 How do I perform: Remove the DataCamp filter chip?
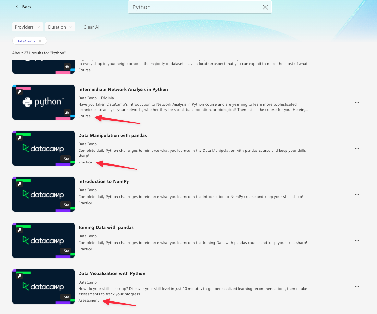[40, 41]
